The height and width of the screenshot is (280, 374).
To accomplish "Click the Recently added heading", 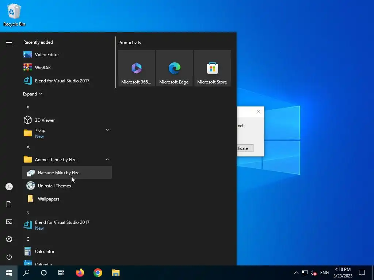I will [38, 42].
